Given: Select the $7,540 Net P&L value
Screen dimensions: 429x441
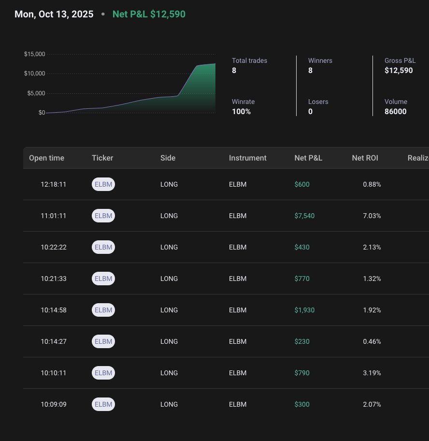Looking at the screenshot, I should (304, 216).
